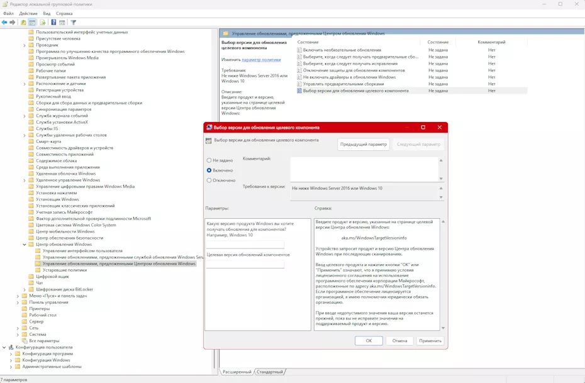The image size is (585, 383).
Task: Open the 'Действие' menu
Action: point(28,13)
